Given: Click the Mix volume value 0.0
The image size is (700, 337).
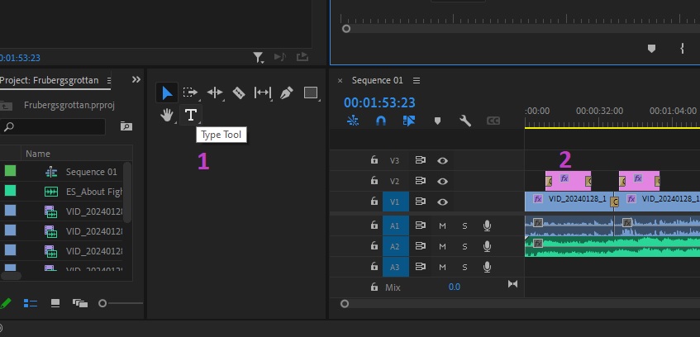Looking at the screenshot, I should [x=454, y=287].
